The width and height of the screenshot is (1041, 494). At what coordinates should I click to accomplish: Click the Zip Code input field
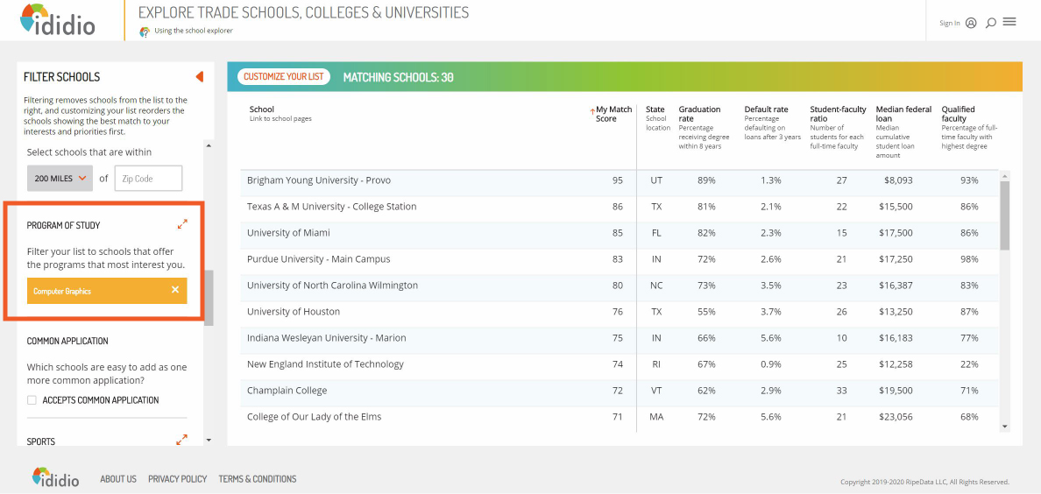tap(148, 179)
